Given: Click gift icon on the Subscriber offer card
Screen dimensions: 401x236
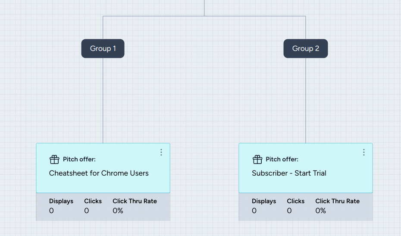Looking at the screenshot, I should point(257,160).
